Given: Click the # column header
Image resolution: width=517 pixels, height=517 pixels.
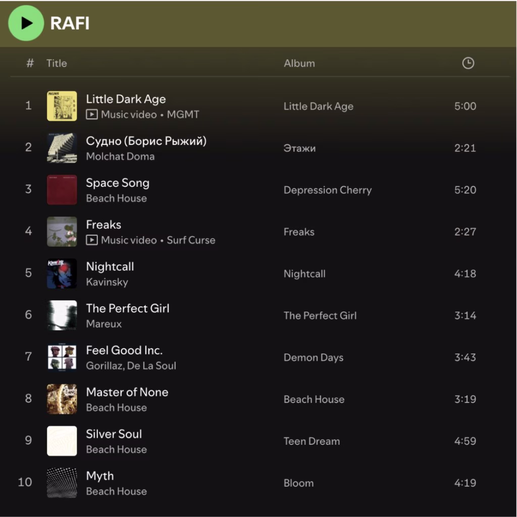Looking at the screenshot, I should click(30, 63).
